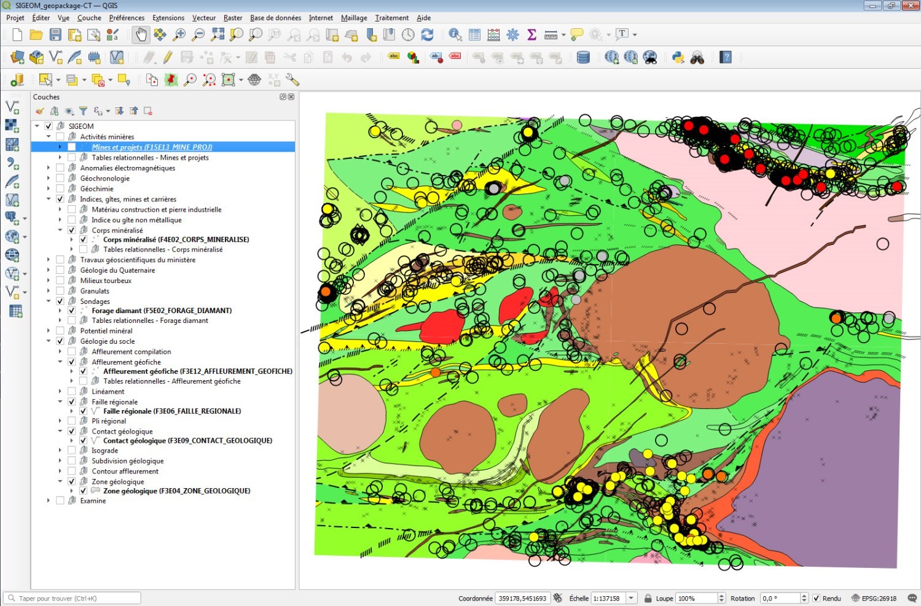Open the Traitement menu
Image resolution: width=921 pixels, height=606 pixels.
pyautogui.click(x=392, y=18)
